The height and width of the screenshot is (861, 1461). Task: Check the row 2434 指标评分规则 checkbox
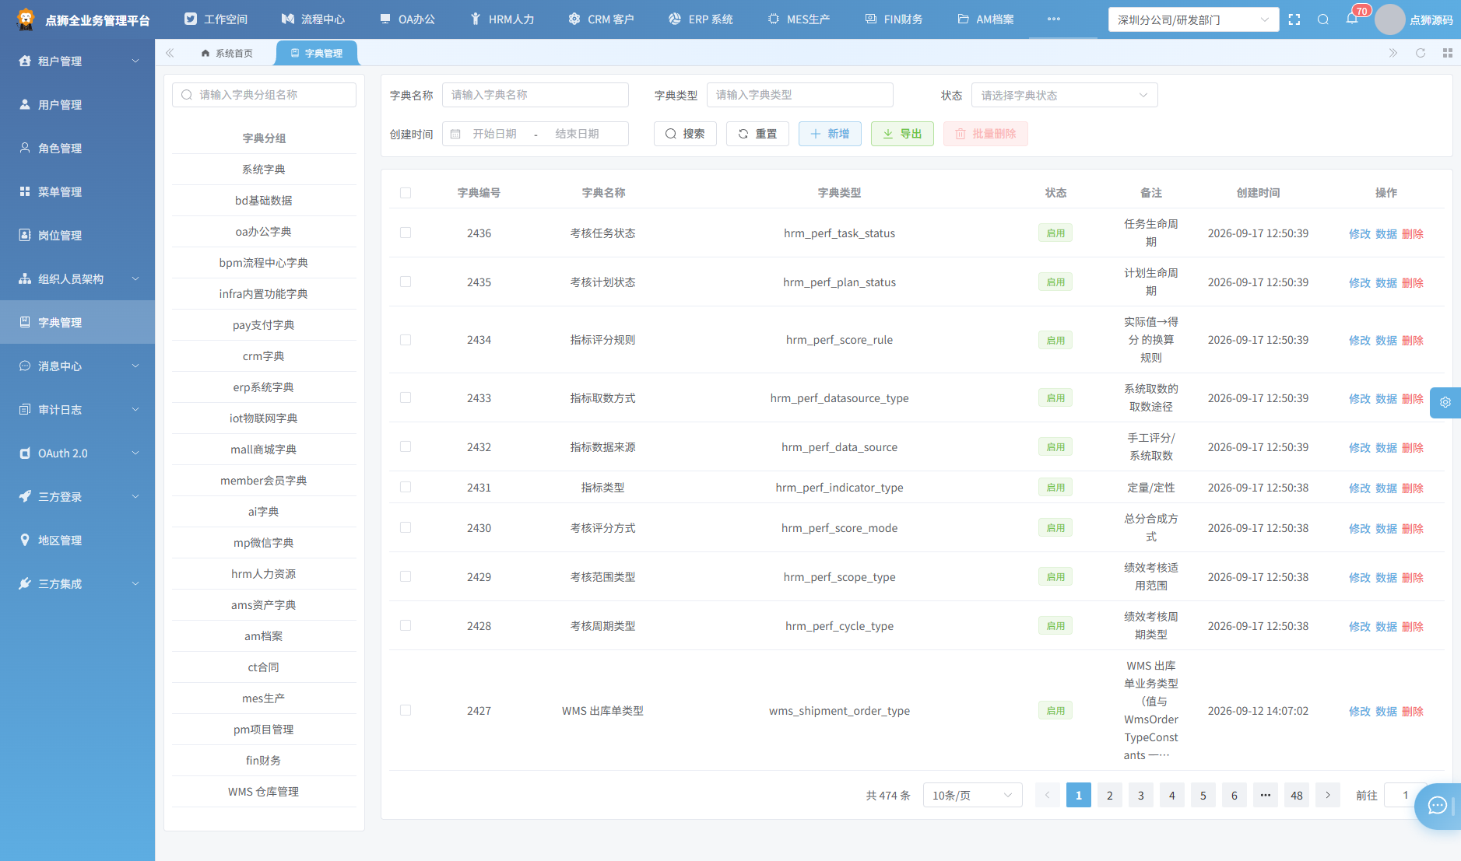[x=406, y=340]
